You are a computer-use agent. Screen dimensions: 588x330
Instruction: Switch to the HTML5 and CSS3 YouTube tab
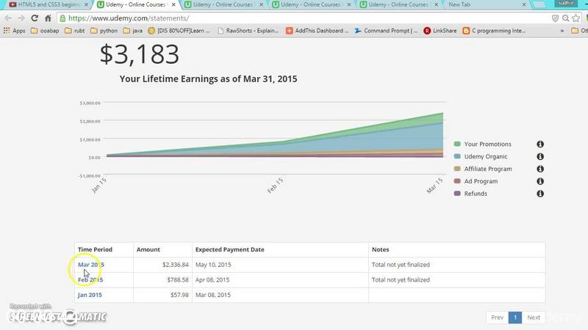click(x=48, y=4)
